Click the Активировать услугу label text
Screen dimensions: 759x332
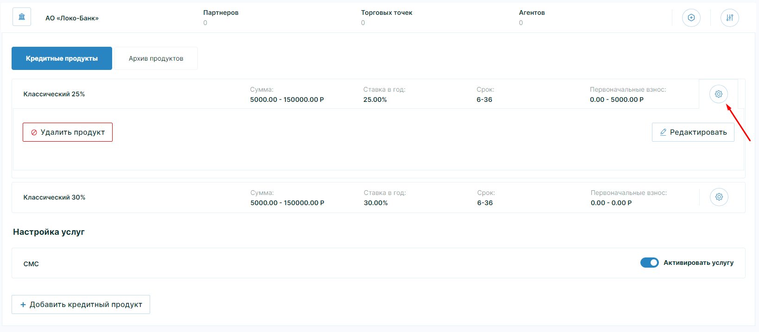698,263
